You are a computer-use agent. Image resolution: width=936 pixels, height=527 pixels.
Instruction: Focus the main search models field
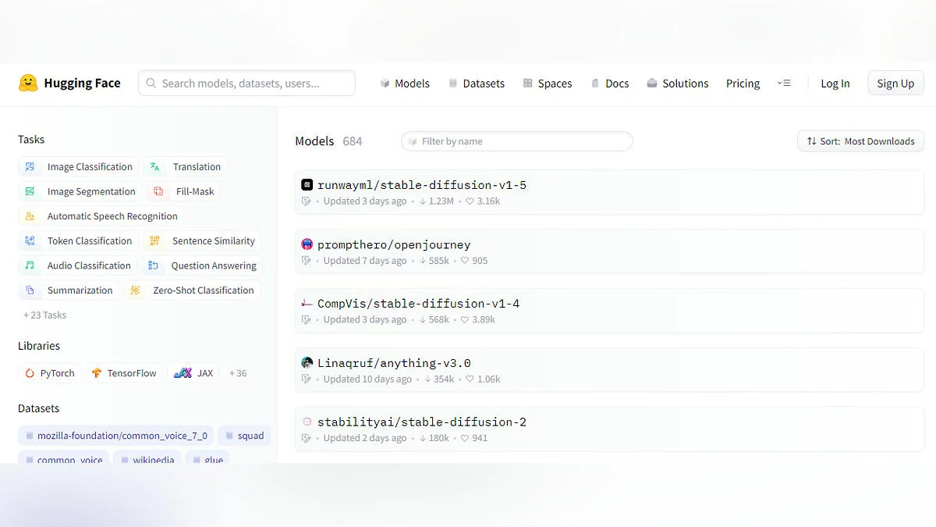246,83
